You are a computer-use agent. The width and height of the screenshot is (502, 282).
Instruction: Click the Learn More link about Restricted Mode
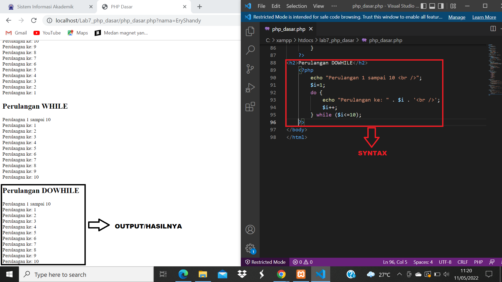[484, 17]
